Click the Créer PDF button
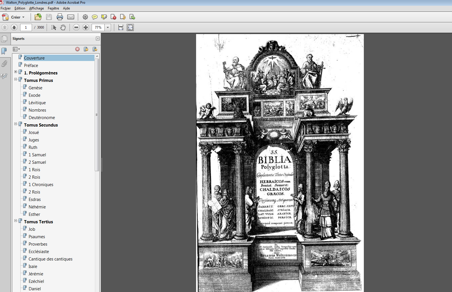This screenshot has height=292, width=452. click(x=13, y=17)
